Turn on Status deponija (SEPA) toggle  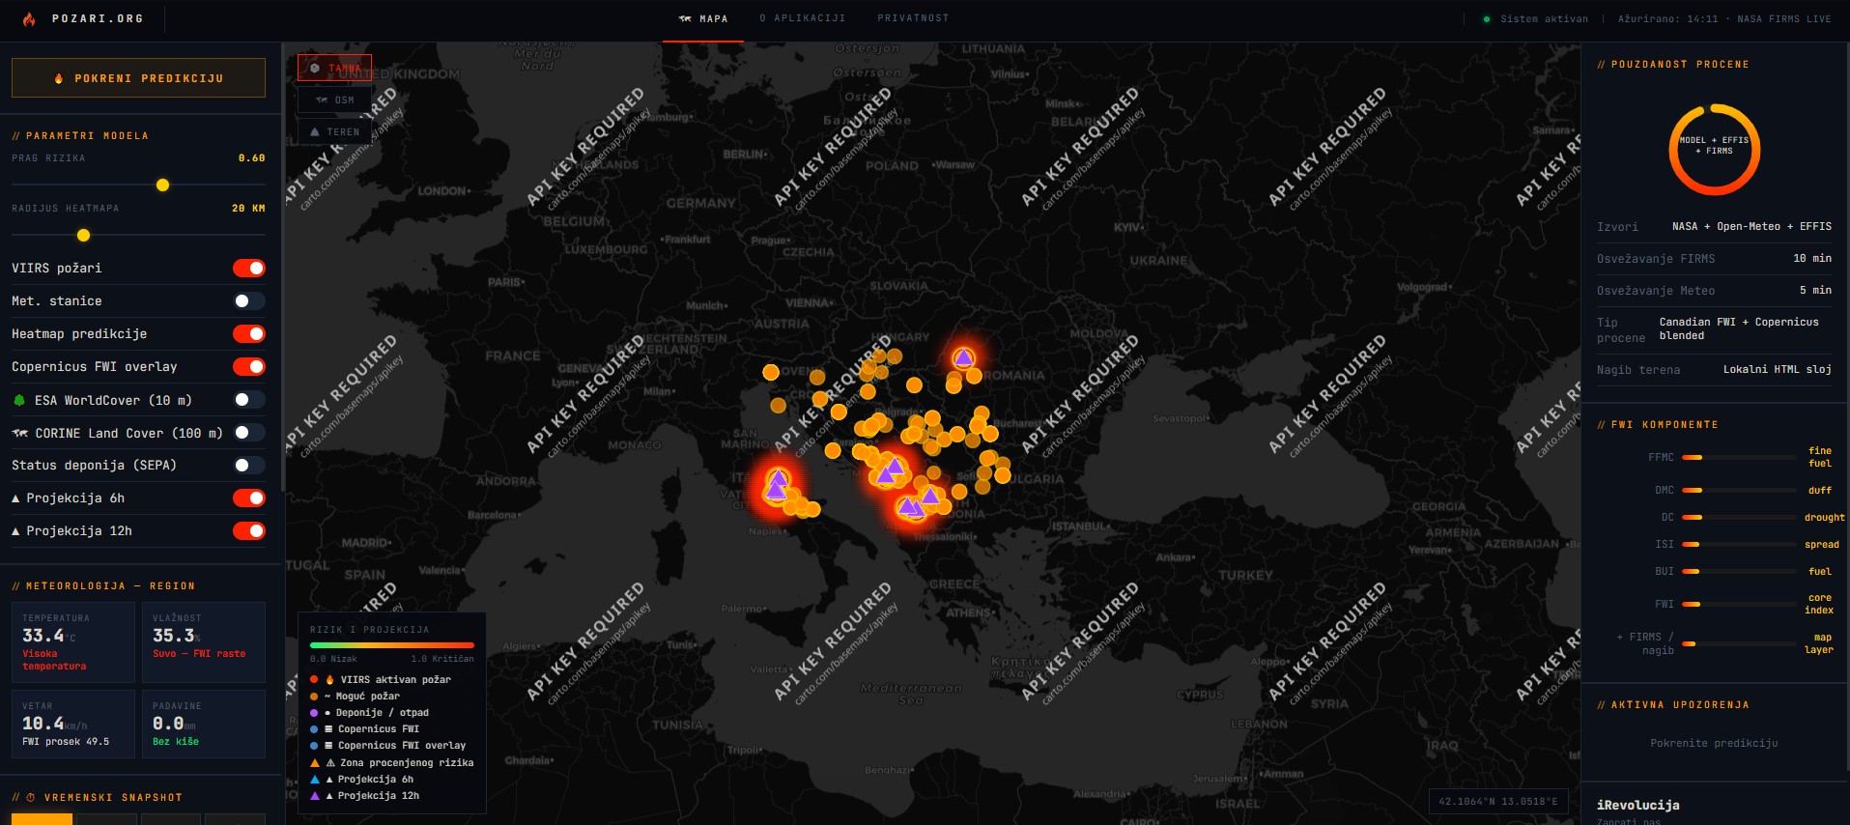click(x=249, y=466)
